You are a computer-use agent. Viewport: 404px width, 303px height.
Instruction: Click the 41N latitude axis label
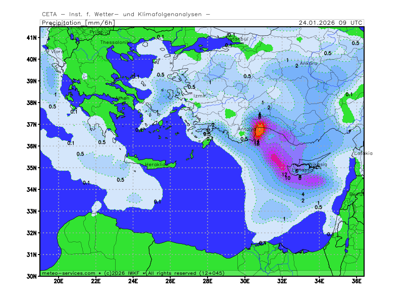click(x=32, y=38)
